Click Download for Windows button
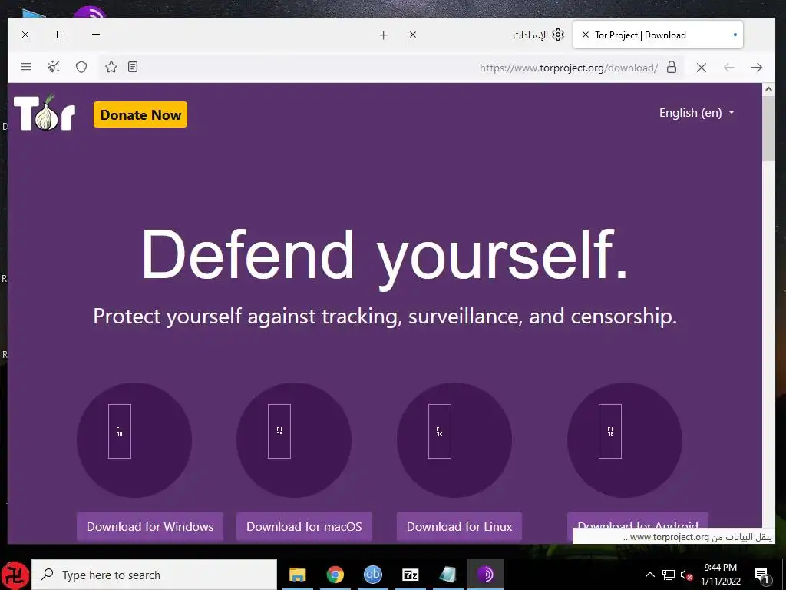The height and width of the screenshot is (590, 786). [150, 526]
